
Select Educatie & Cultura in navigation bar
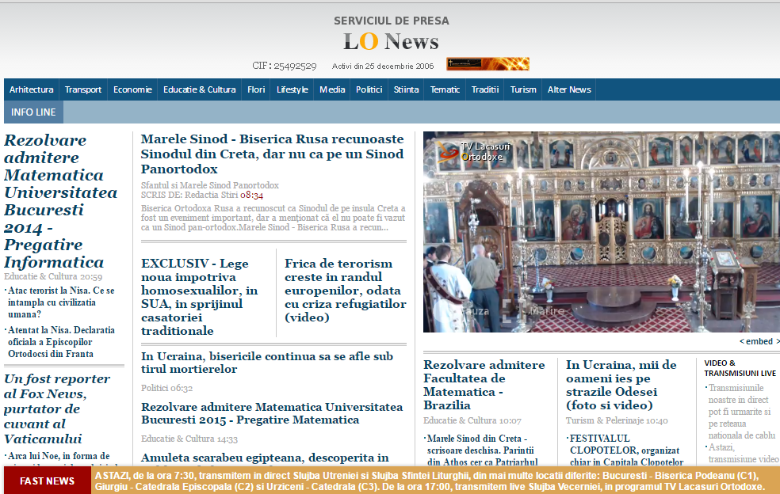[x=200, y=89]
